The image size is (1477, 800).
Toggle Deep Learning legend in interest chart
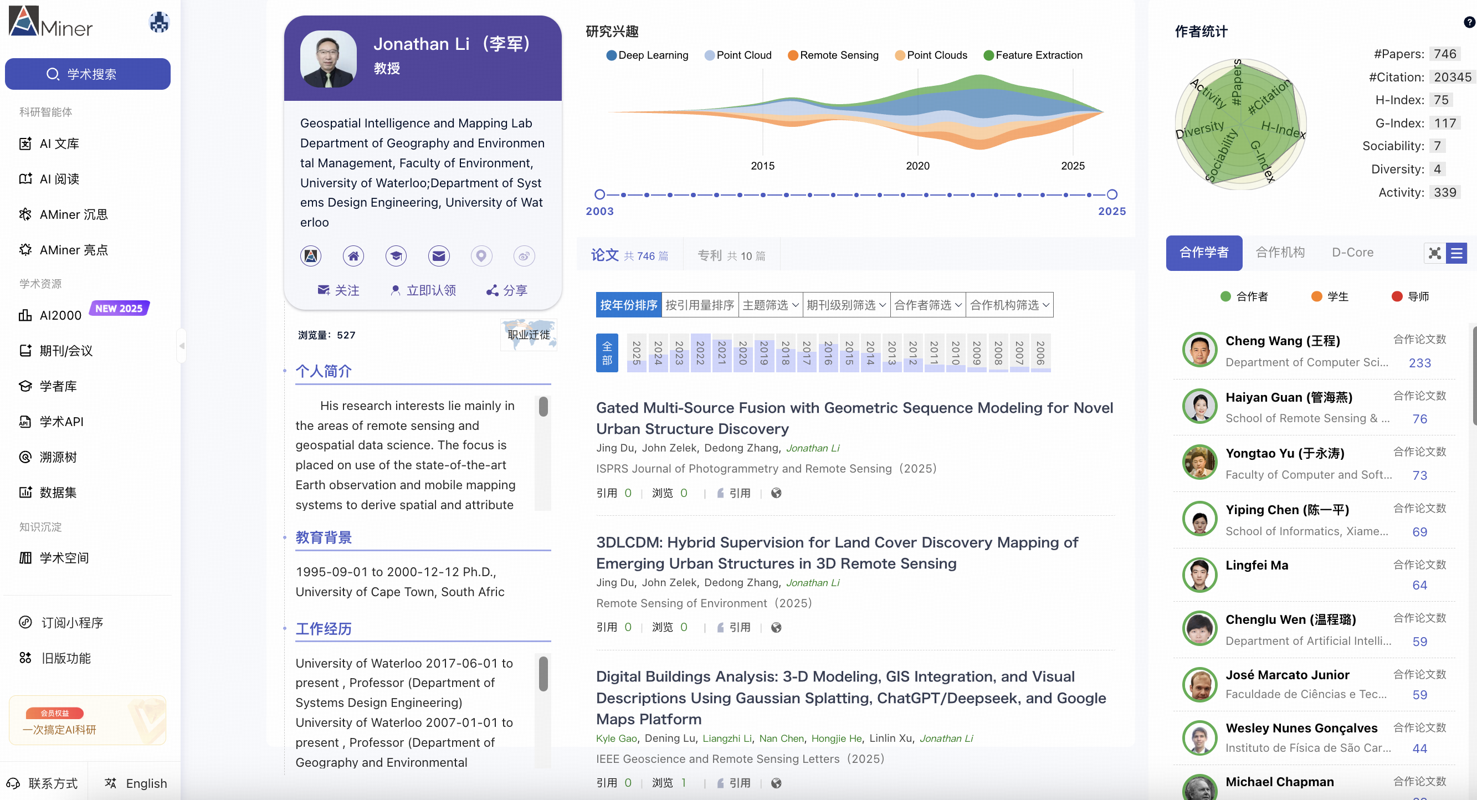pyautogui.click(x=647, y=55)
